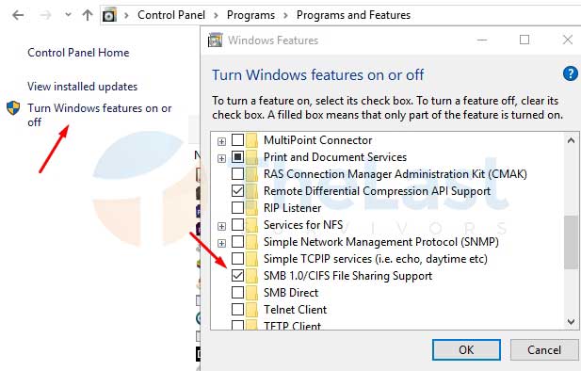
Task: Open View installed updates link
Action: click(82, 87)
